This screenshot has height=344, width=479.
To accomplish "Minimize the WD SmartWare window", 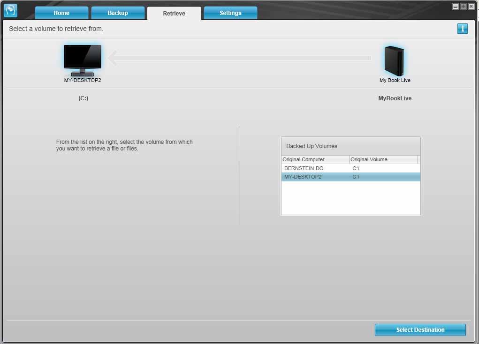I will [455, 7].
